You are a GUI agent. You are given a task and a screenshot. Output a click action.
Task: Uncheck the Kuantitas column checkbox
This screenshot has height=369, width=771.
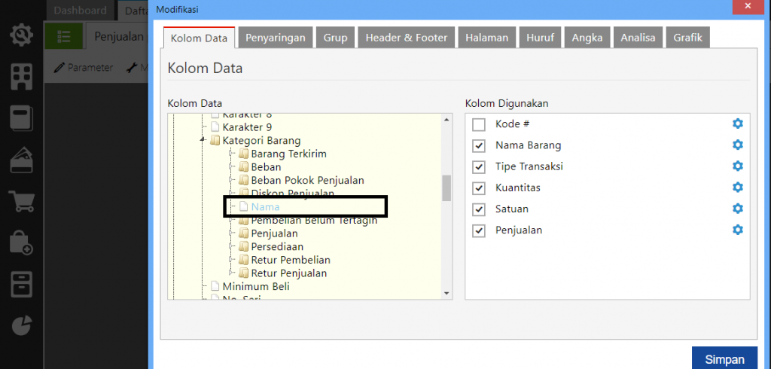[x=479, y=188]
